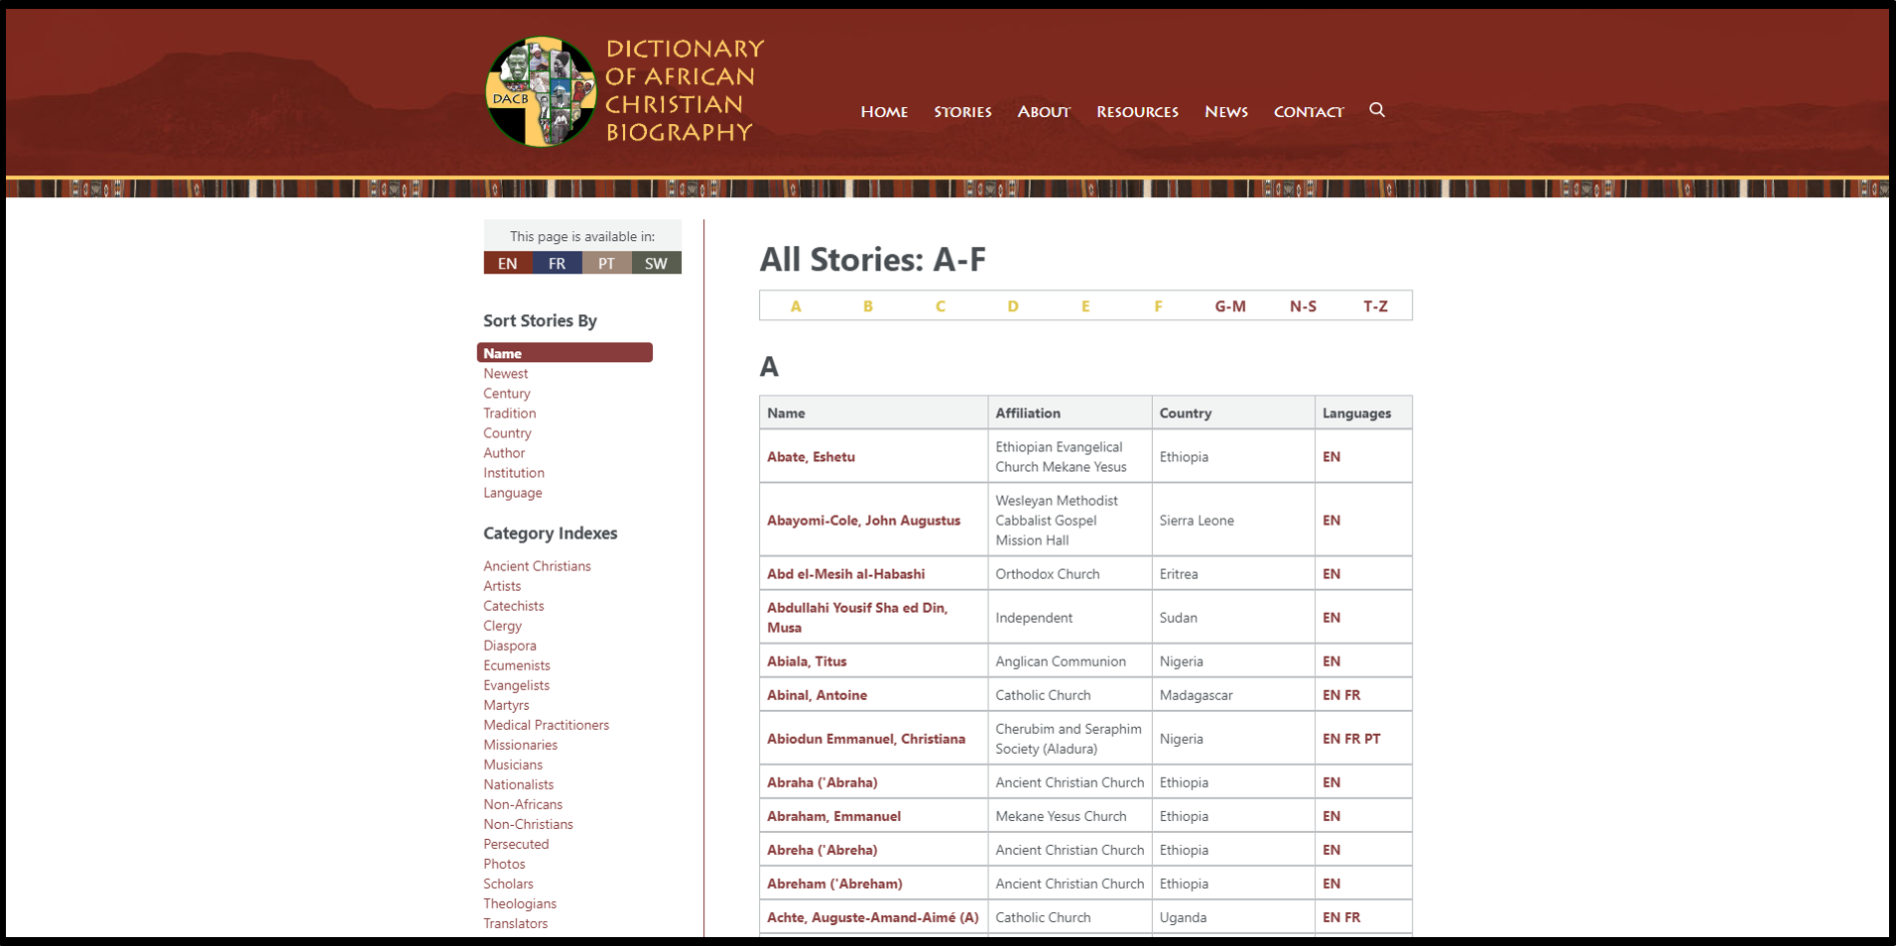
Task: Sort stories by Century
Action: click(x=506, y=394)
